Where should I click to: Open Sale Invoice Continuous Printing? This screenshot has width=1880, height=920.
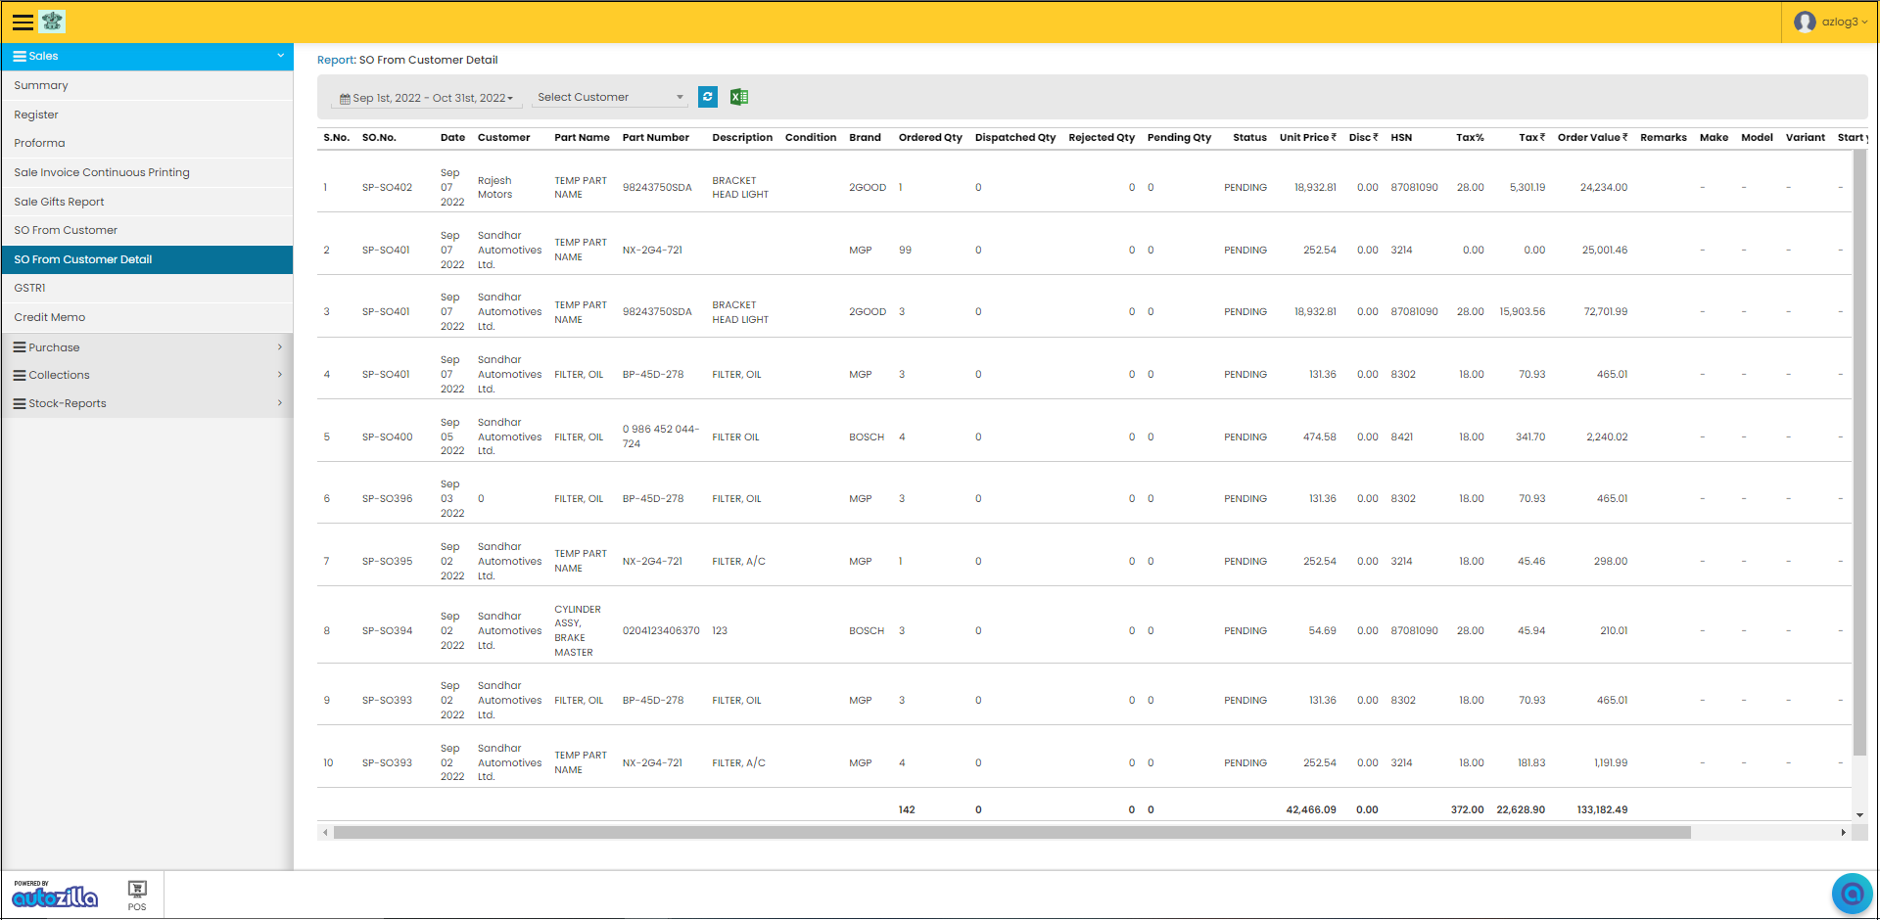click(147, 172)
